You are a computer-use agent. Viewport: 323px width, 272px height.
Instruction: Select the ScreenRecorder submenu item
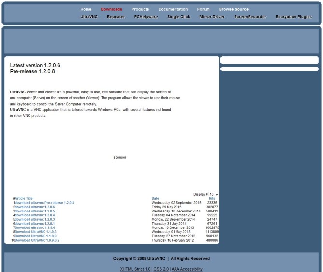click(x=250, y=17)
